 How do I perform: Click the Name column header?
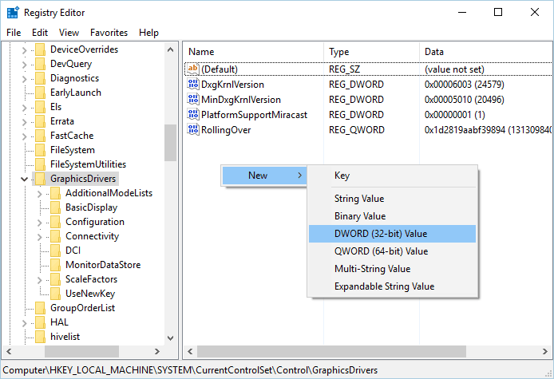coord(254,52)
